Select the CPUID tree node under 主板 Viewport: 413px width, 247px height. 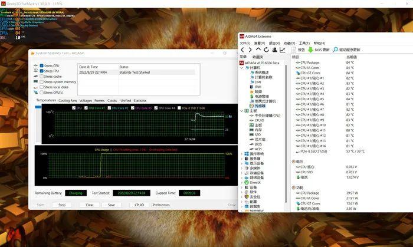pos(259,120)
